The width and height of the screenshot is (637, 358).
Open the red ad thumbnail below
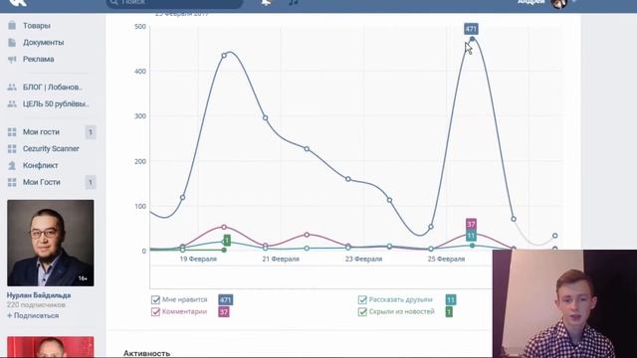coord(51,347)
